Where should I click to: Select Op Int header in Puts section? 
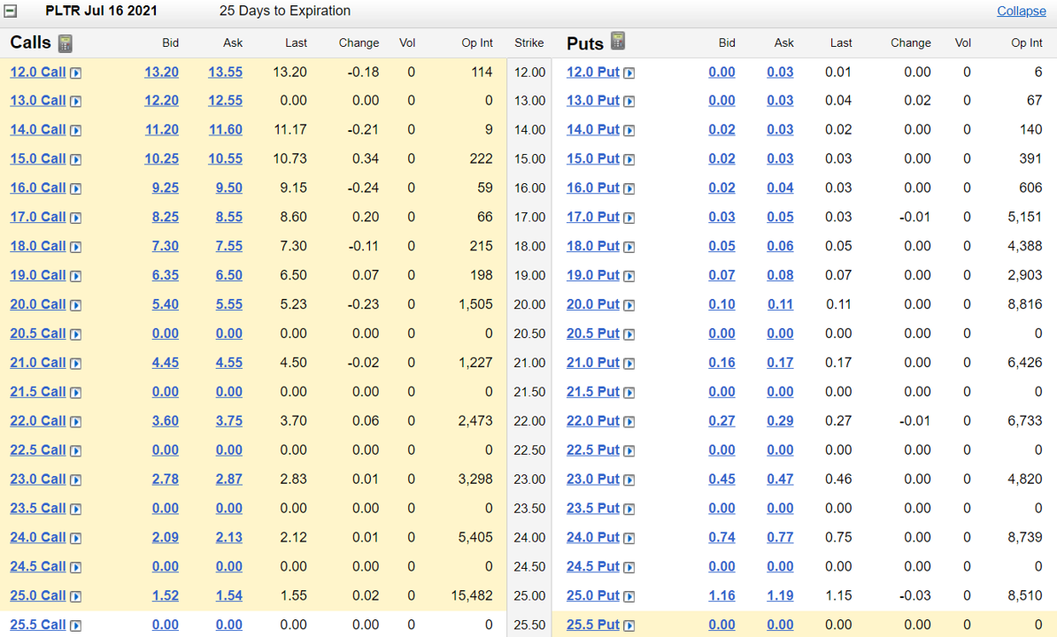1027,43
